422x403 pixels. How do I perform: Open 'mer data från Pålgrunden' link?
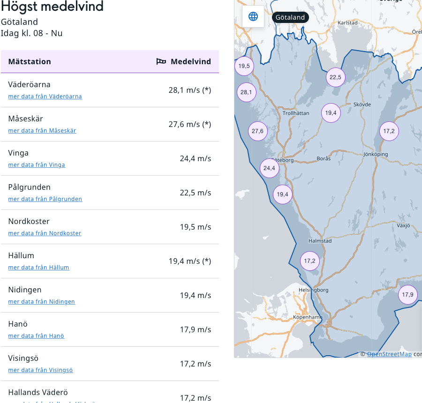(x=45, y=199)
